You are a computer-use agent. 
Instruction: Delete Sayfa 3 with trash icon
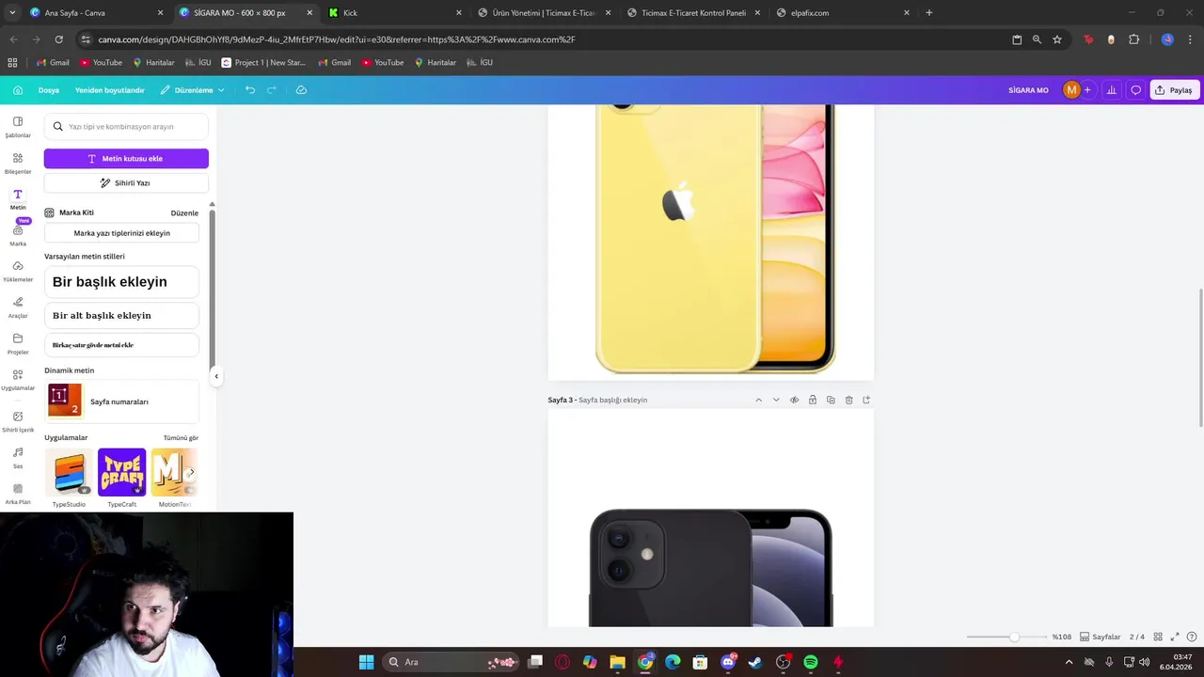pos(848,400)
